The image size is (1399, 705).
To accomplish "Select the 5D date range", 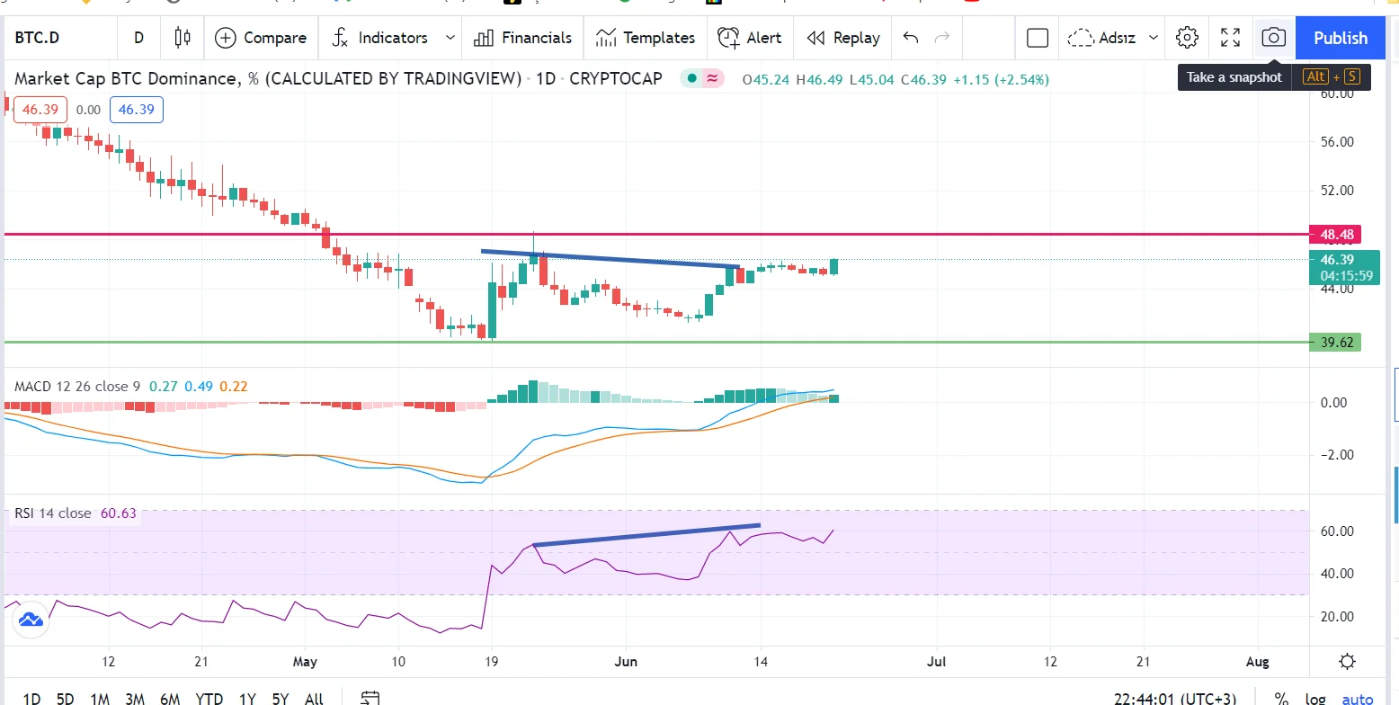I will point(65,698).
